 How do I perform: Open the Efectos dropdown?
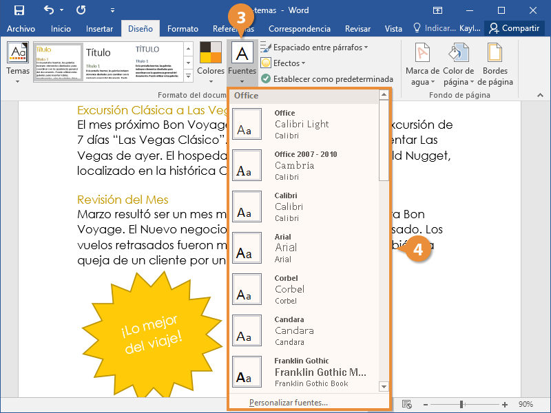[283, 63]
